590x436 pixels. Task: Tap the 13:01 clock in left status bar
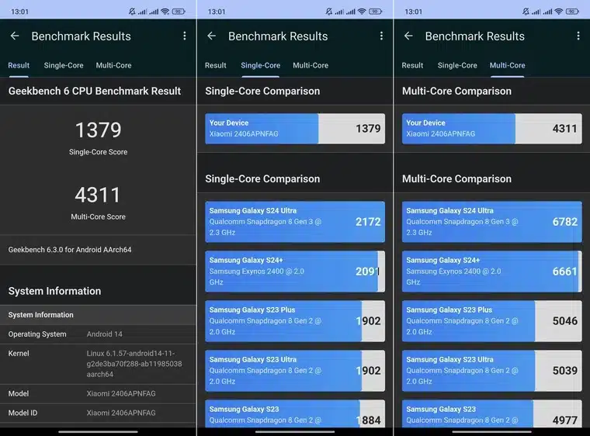coord(19,12)
